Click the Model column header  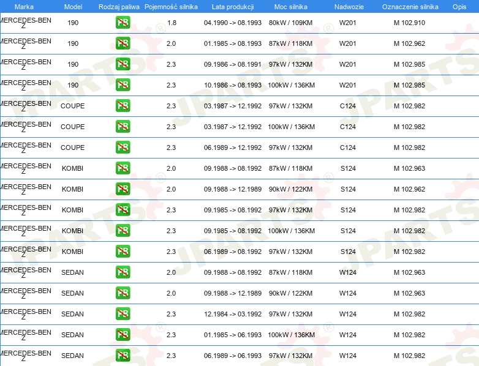point(73,7)
